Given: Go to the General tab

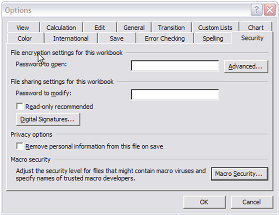Looking at the screenshot, I should (134, 28).
